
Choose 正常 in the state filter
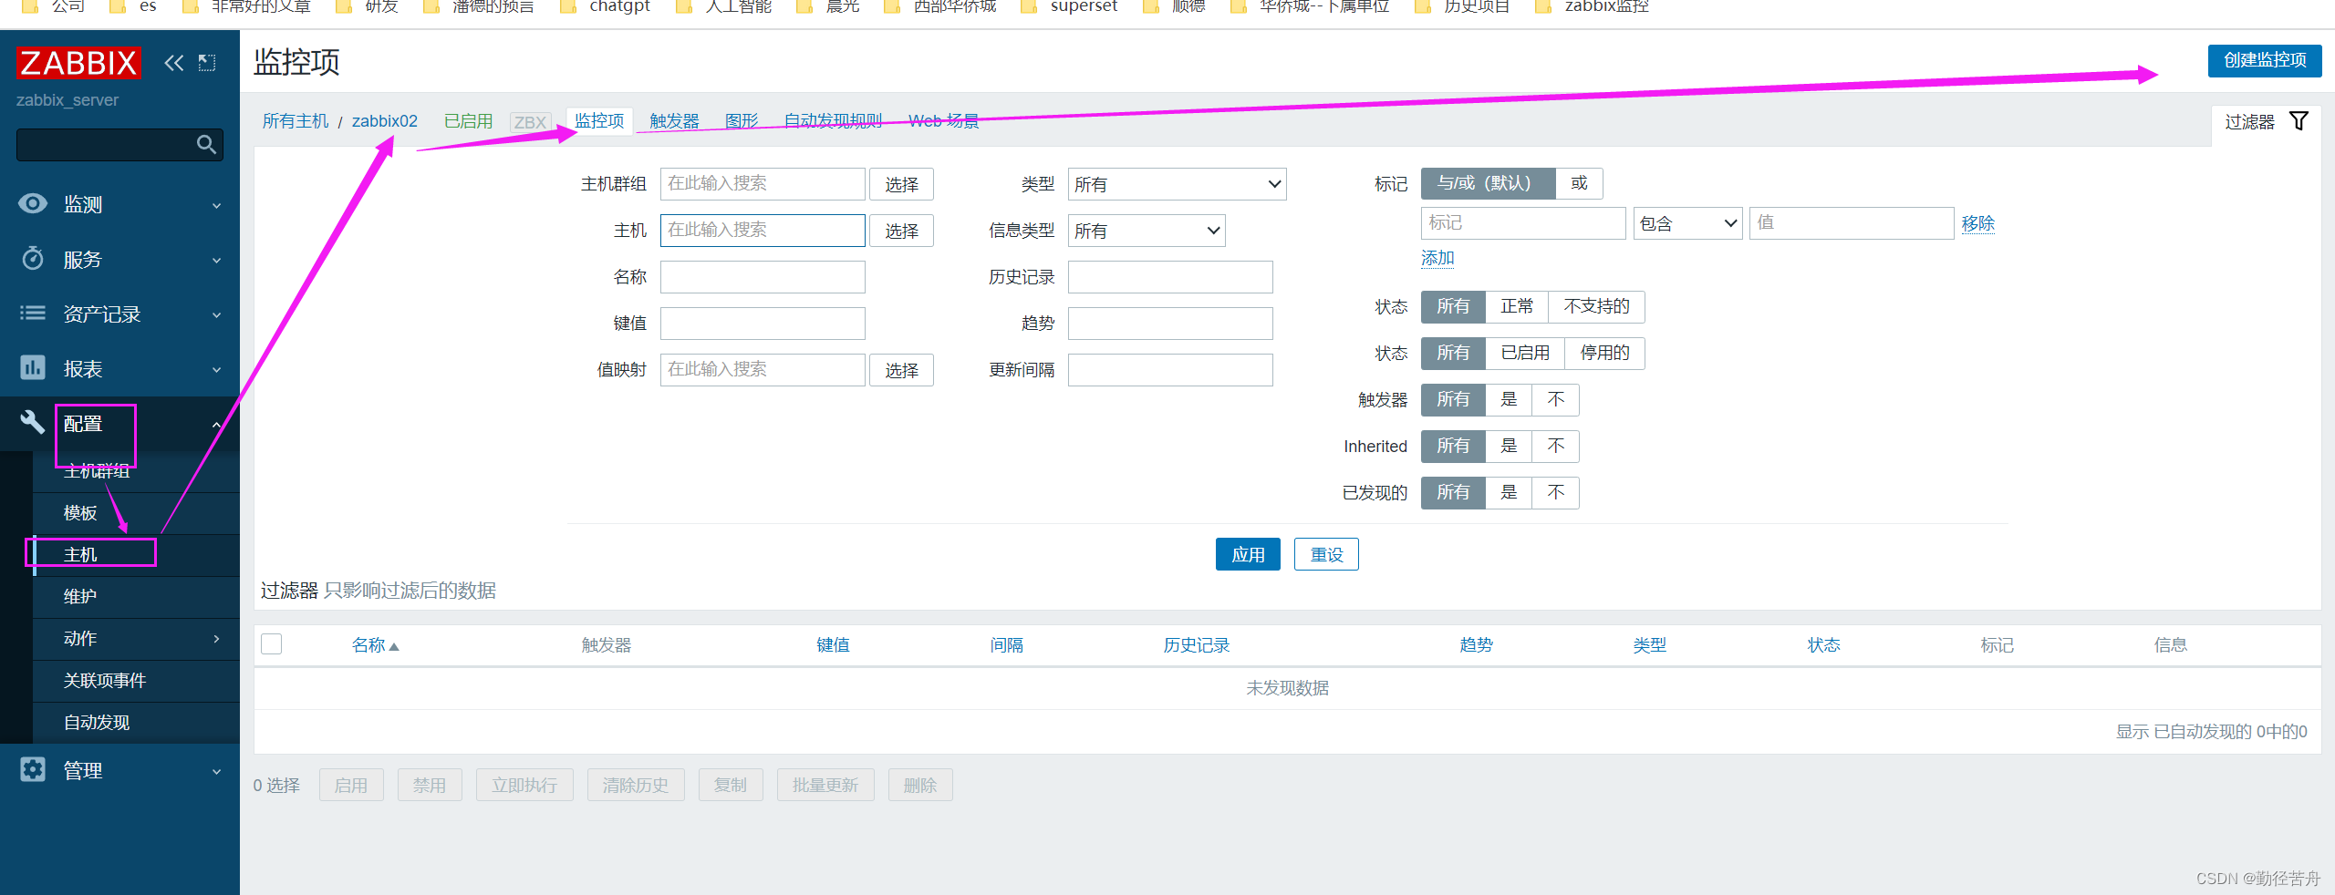(x=1517, y=306)
